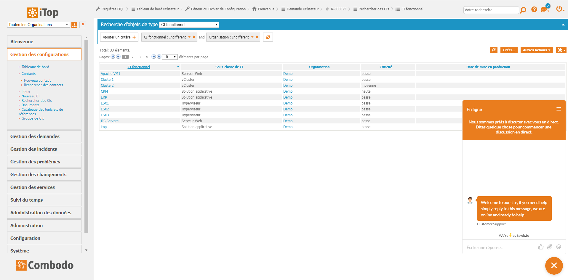The image size is (568, 280).
Task: Refresh the search criteria results
Action: [268, 37]
